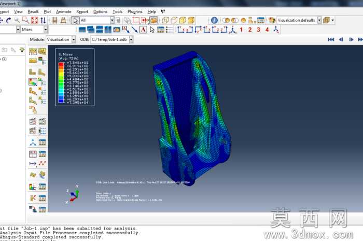
Task: Open the Create Display Group icon
Action: (252, 20)
